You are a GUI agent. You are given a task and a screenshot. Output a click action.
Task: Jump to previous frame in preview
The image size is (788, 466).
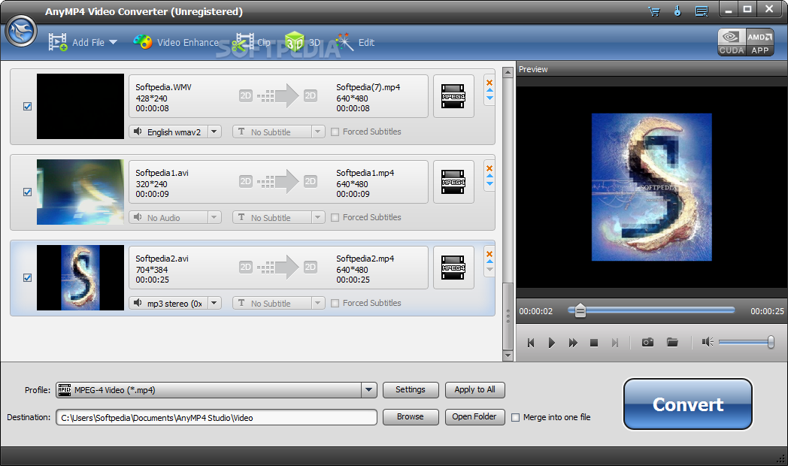tap(531, 343)
